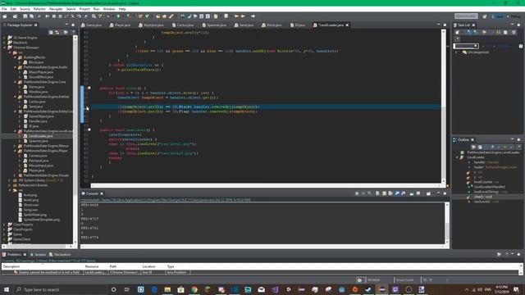The height and width of the screenshot is (295, 525).
Task: Click the Open Type toolbar icon
Action: [x=158, y=16]
